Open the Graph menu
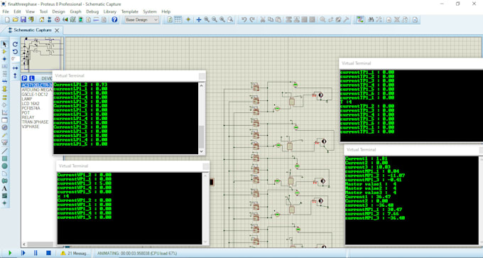This screenshot has width=483, height=258. click(x=75, y=11)
